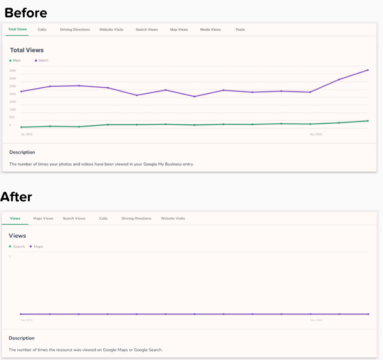Click the Google Maps or Google Search description text

86,350
